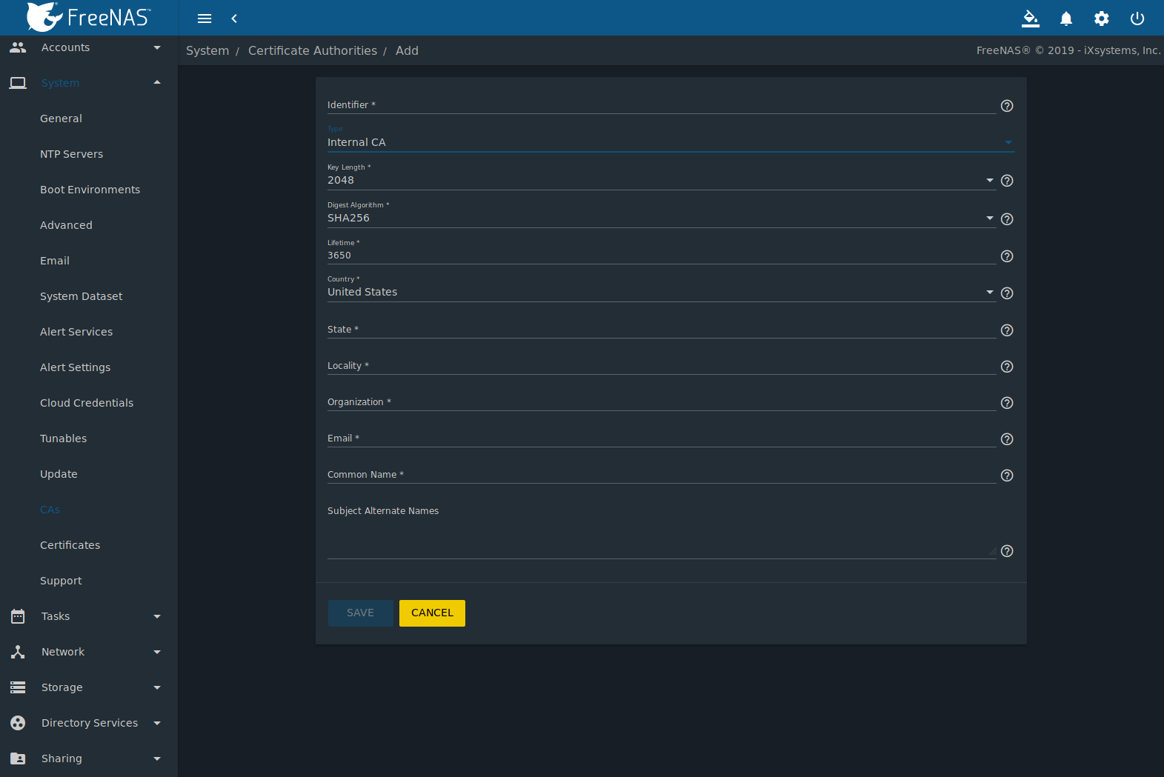Click the System laptop icon

(x=18, y=83)
